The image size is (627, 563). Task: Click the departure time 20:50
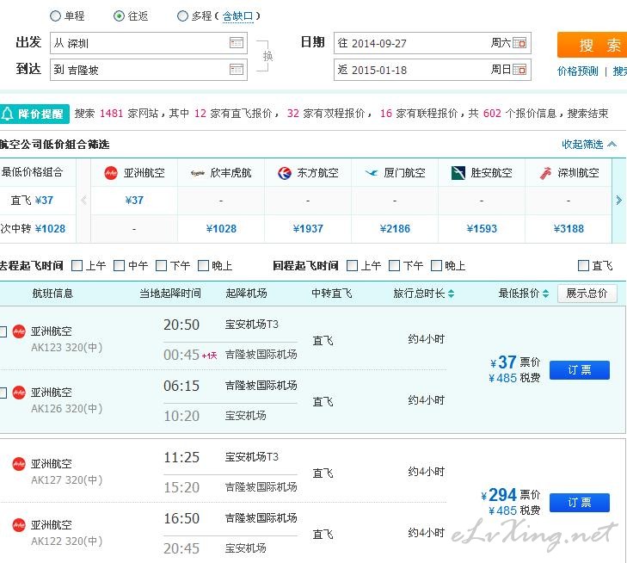[x=181, y=325]
